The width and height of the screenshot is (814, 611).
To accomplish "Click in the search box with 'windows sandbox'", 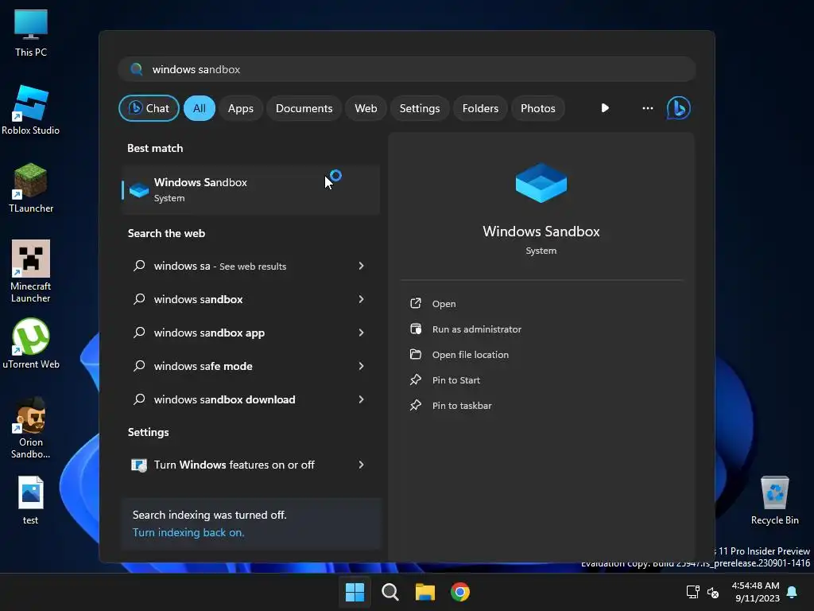I will 407,69.
